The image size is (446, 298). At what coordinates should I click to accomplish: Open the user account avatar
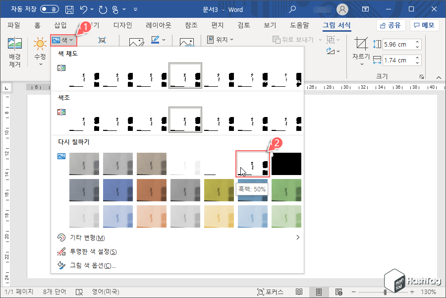point(342,9)
